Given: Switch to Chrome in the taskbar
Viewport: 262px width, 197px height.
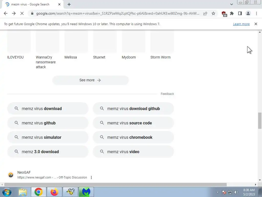Looking at the screenshot, I should click(38, 192).
